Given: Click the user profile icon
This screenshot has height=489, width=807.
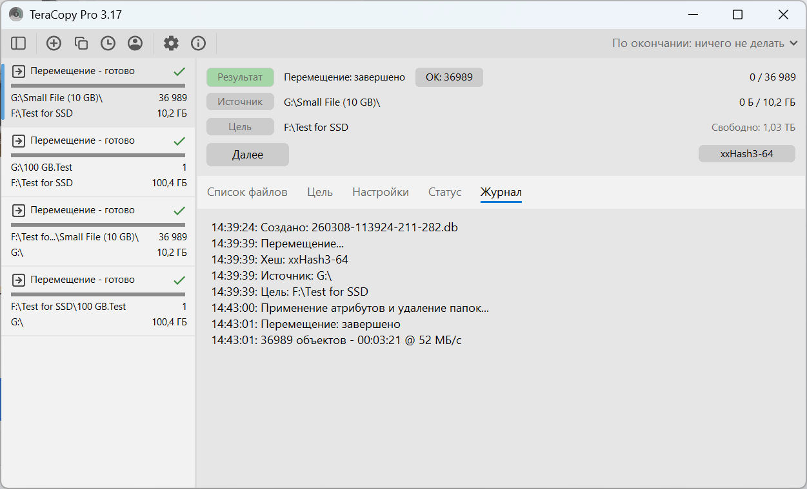Looking at the screenshot, I should pos(135,43).
